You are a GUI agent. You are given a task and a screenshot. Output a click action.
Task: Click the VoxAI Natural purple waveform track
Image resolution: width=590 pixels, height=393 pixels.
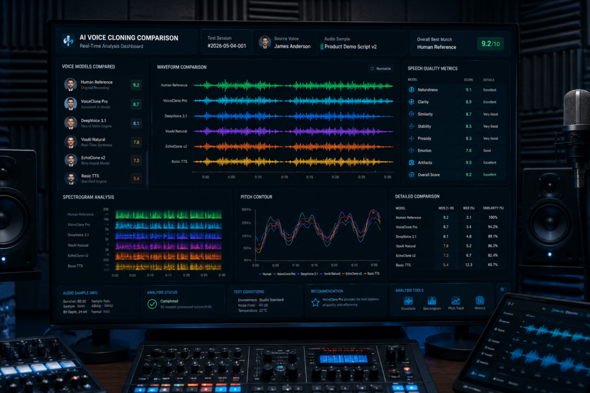click(293, 132)
